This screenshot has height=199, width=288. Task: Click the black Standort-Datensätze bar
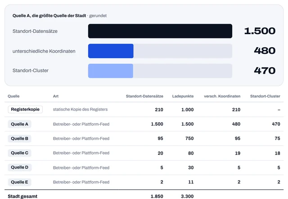point(160,31)
